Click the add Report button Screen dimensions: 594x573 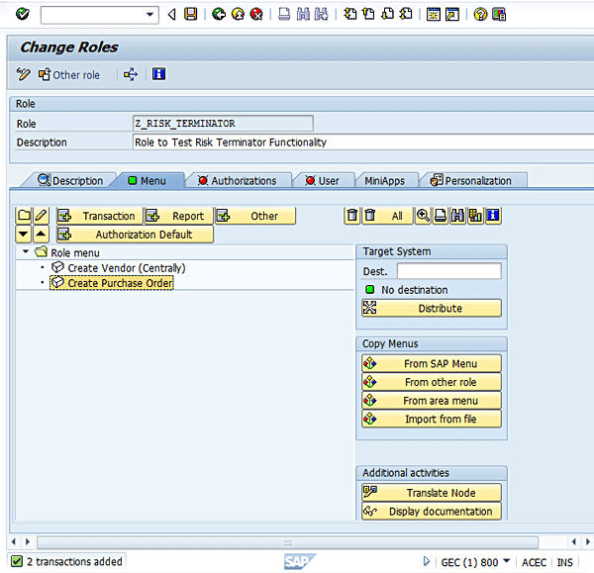coord(179,216)
